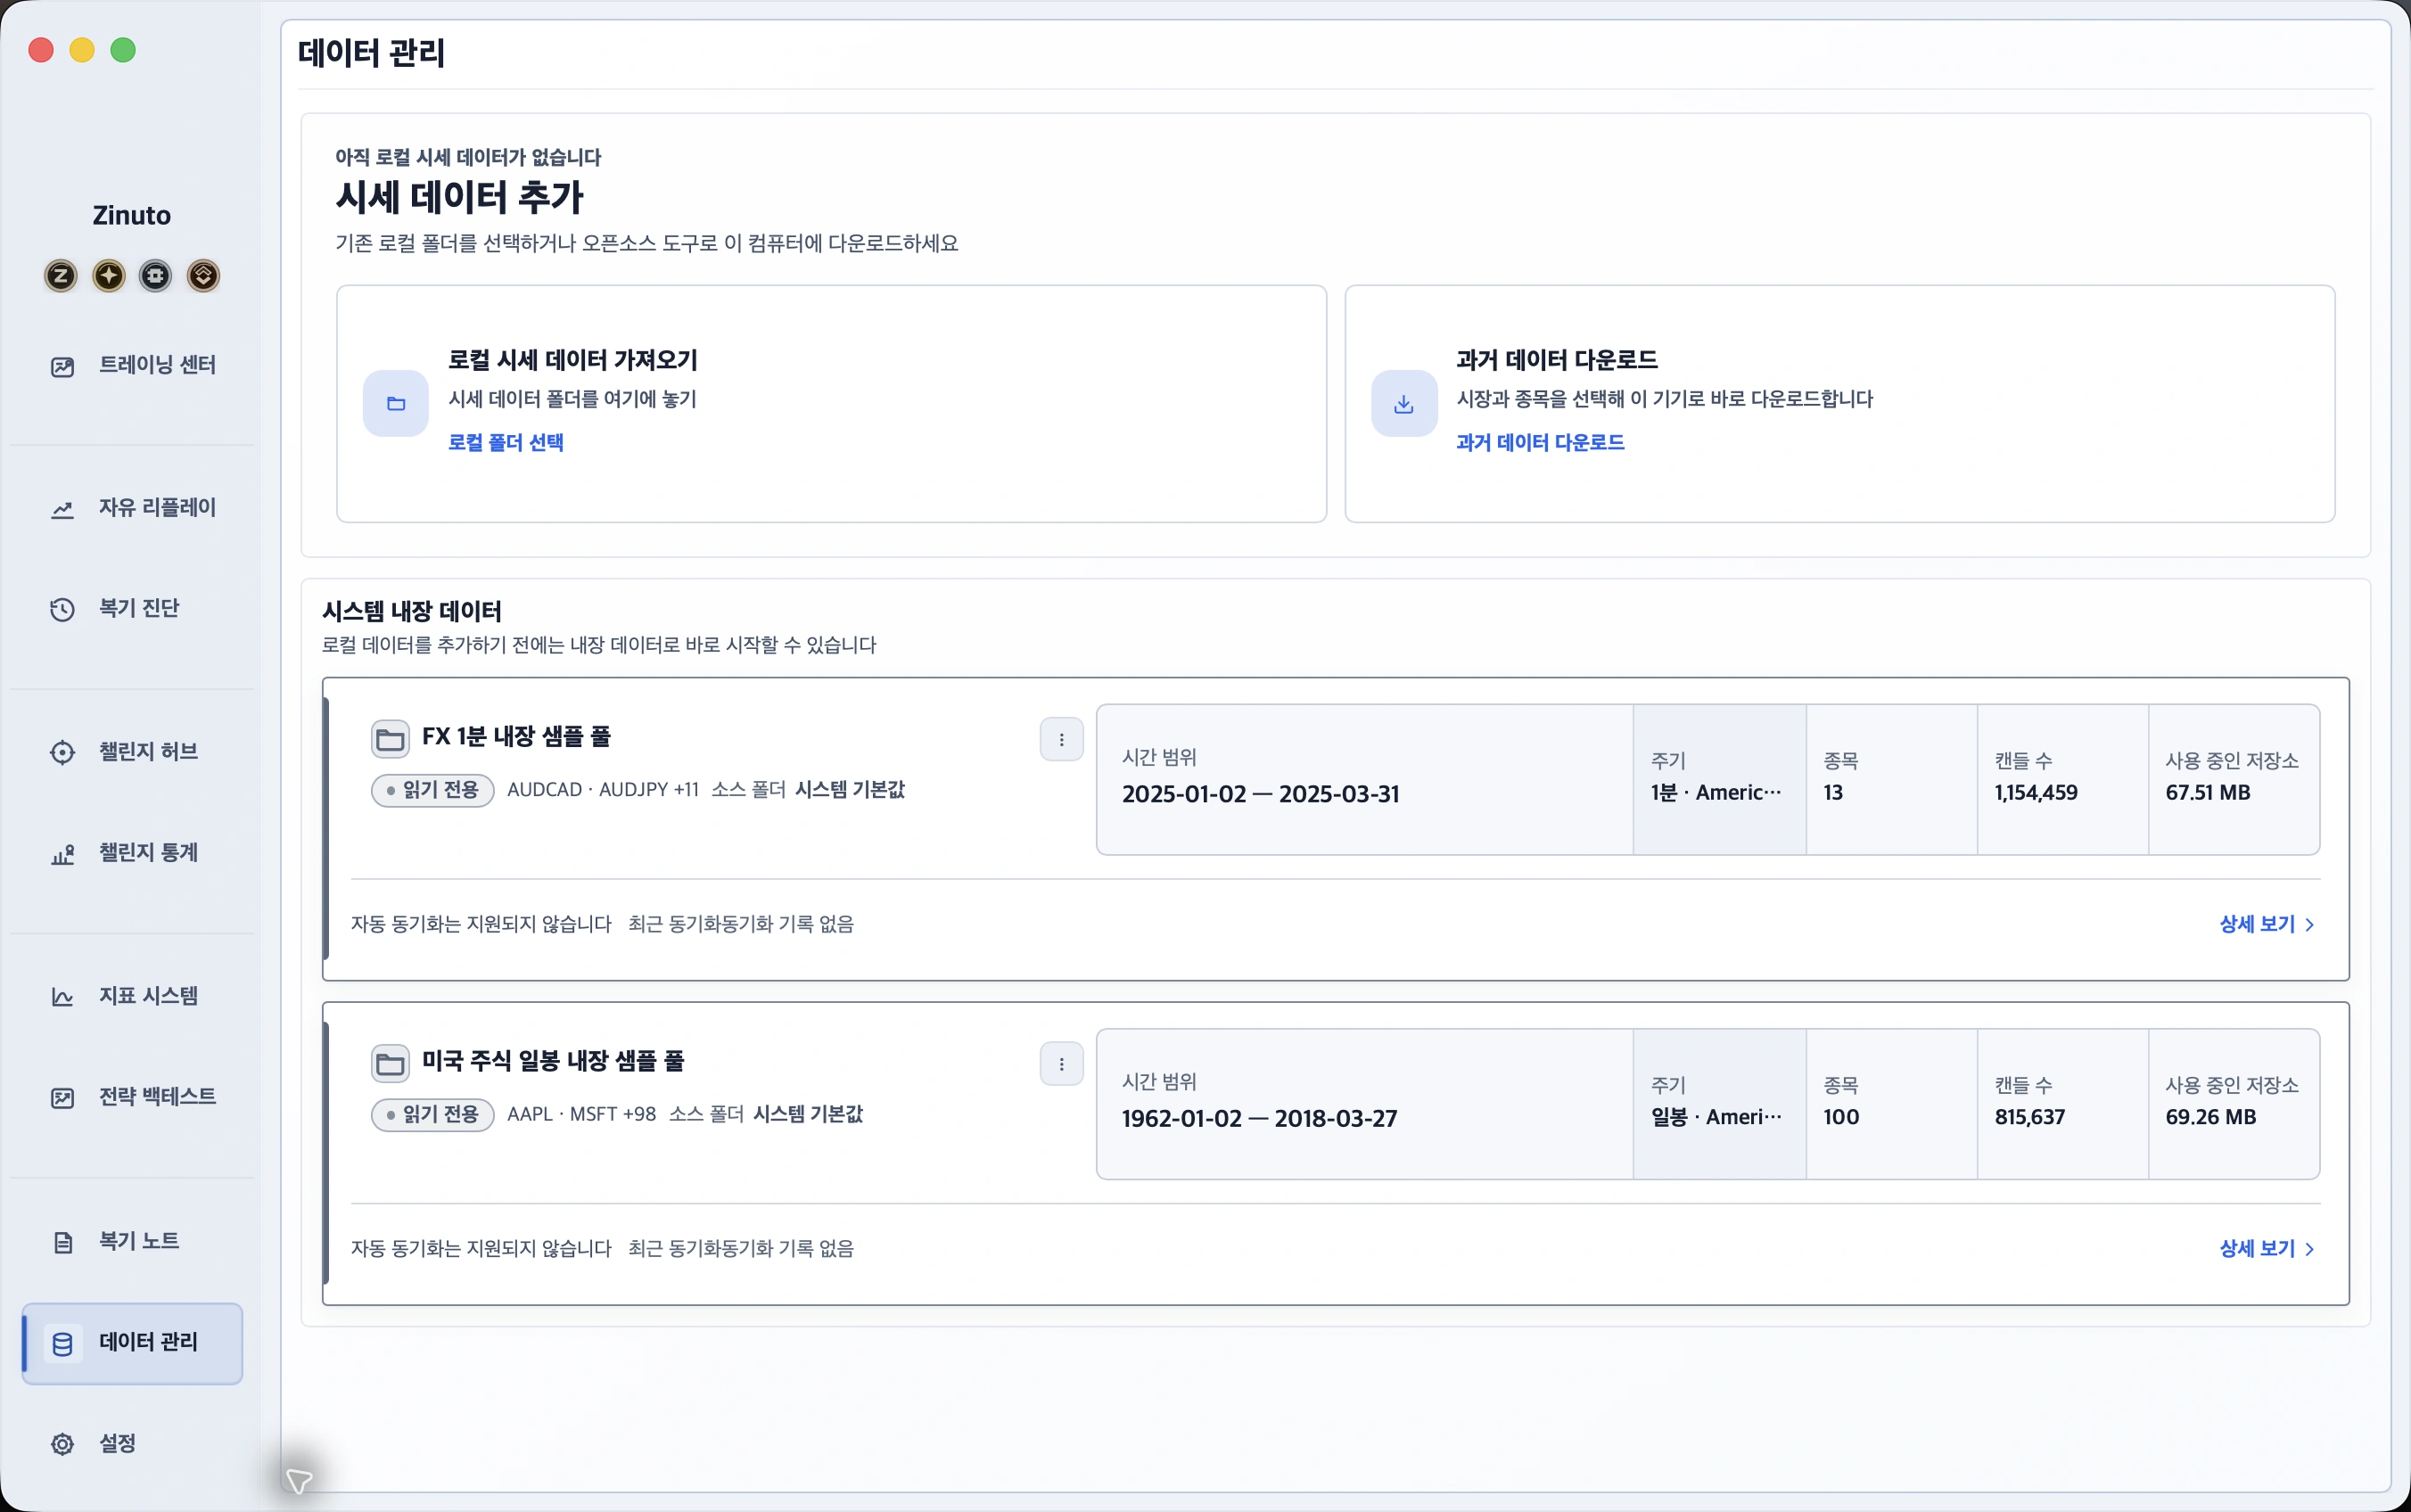The image size is (2411, 1512).
Task: Click the 과거 데이터 다운로드 link
Action: (1540, 443)
